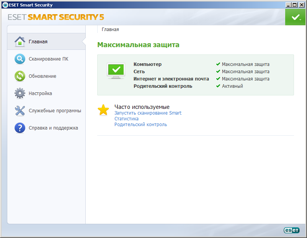
Task: Click the blue Родительский контроль link
Action: coord(140,125)
